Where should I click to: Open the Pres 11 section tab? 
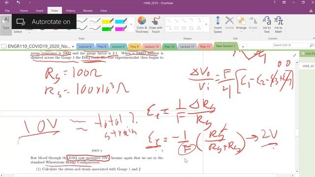[x=205, y=47]
